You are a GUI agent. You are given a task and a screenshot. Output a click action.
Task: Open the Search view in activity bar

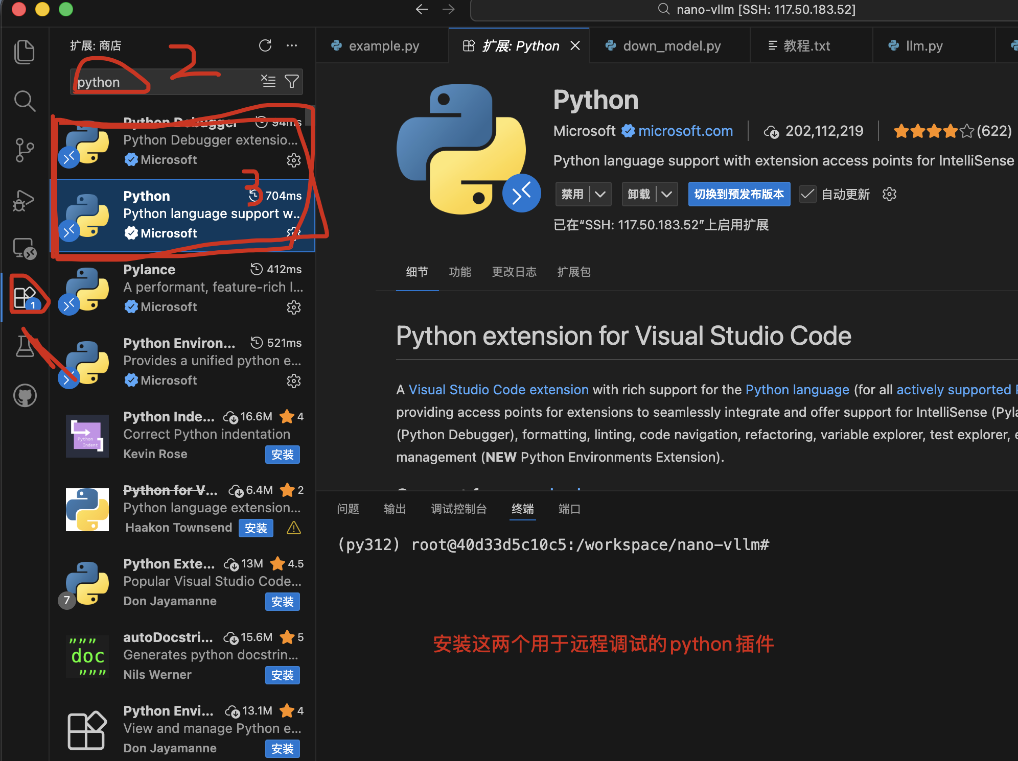[24, 101]
